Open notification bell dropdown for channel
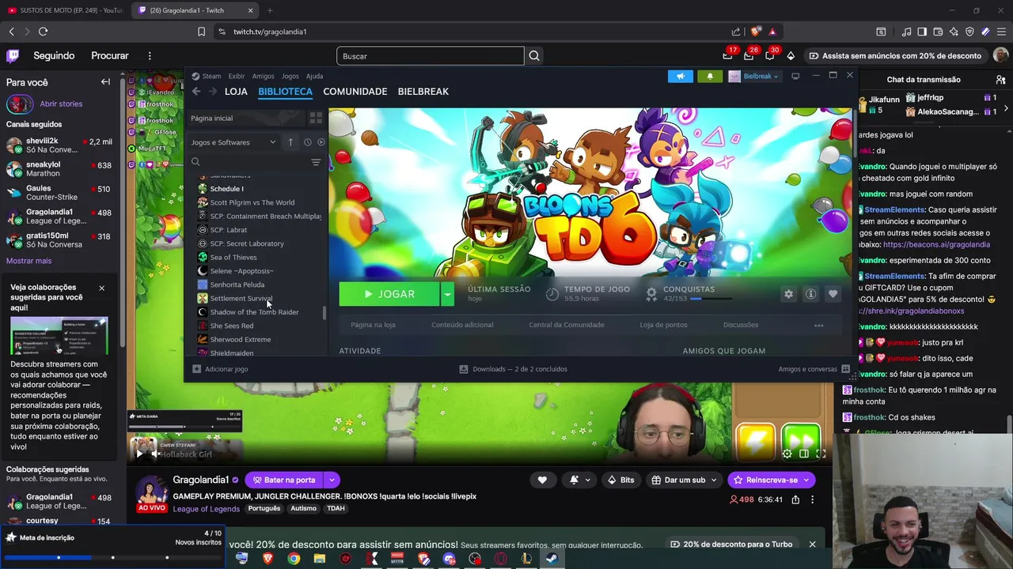 [580, 480]
